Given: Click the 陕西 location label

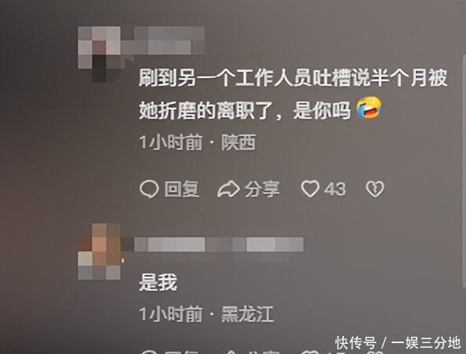Looking at the screenshot, I should pyautogui.click(x=238, y=142).
